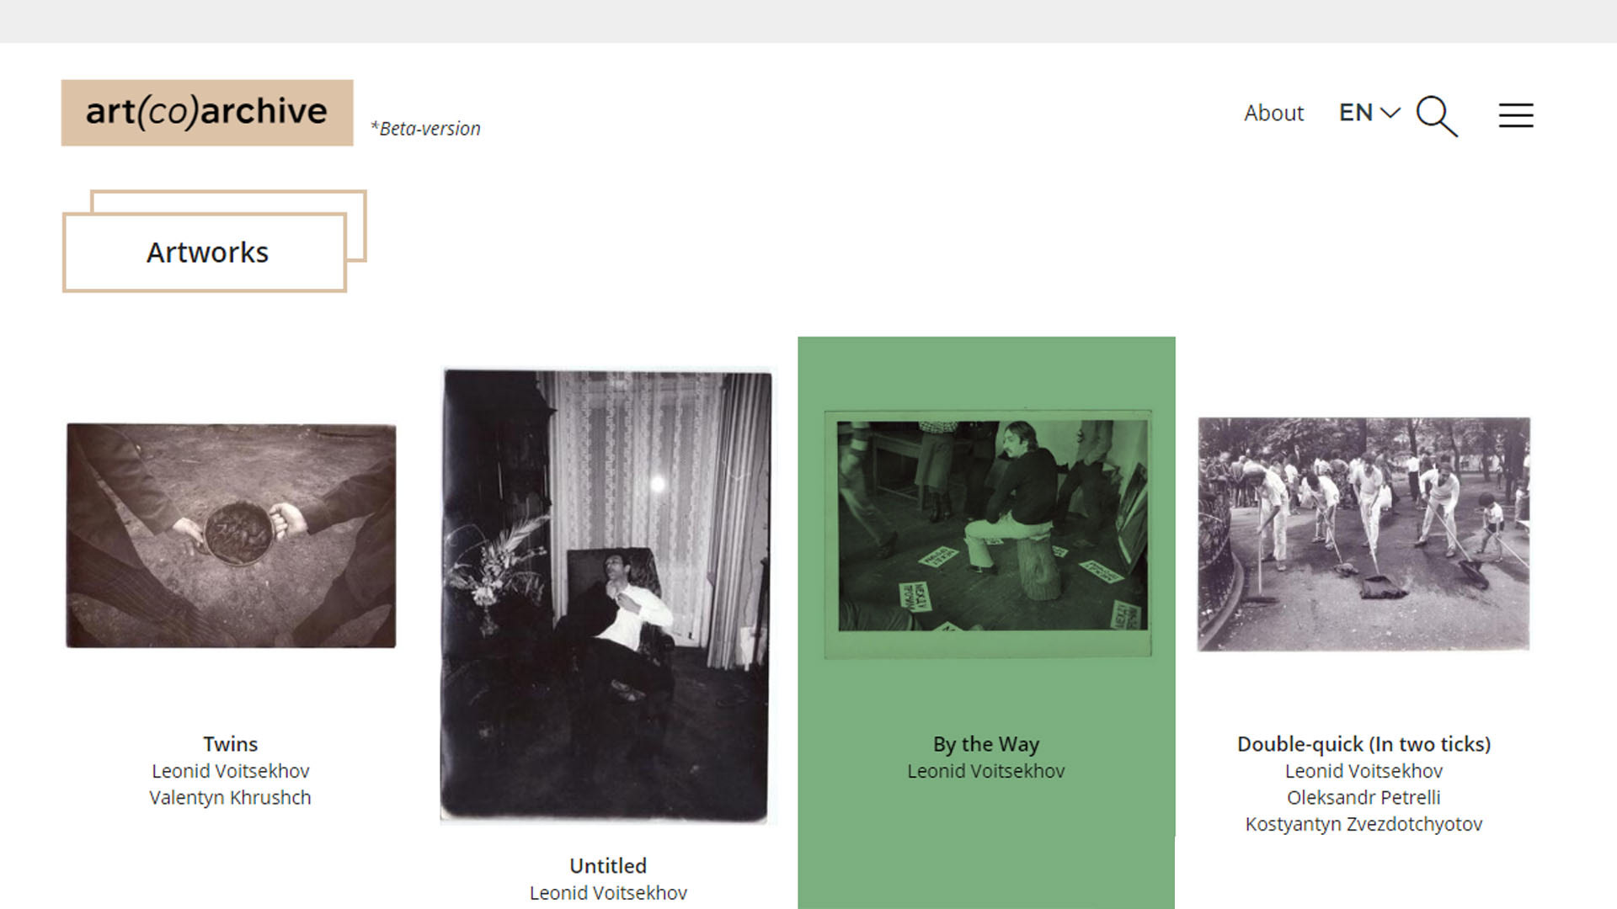The height and width of the screenshot is (909, 1617).
Task: Select the Artworks tab
Action: tap(207, 252)
